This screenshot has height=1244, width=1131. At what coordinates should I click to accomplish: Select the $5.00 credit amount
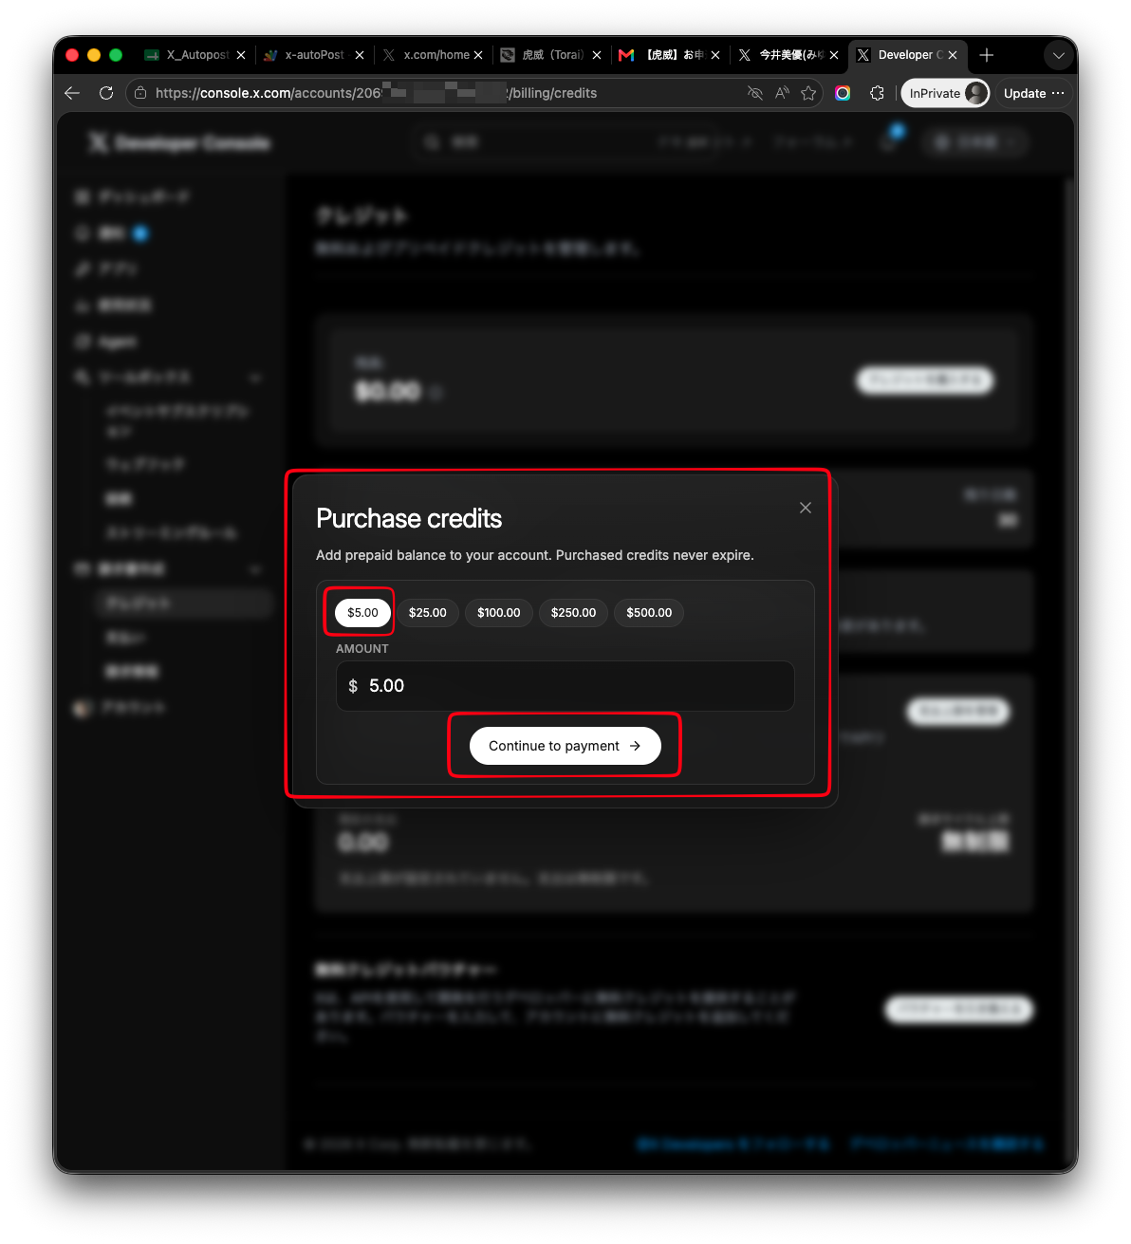(x=362, y=613)
